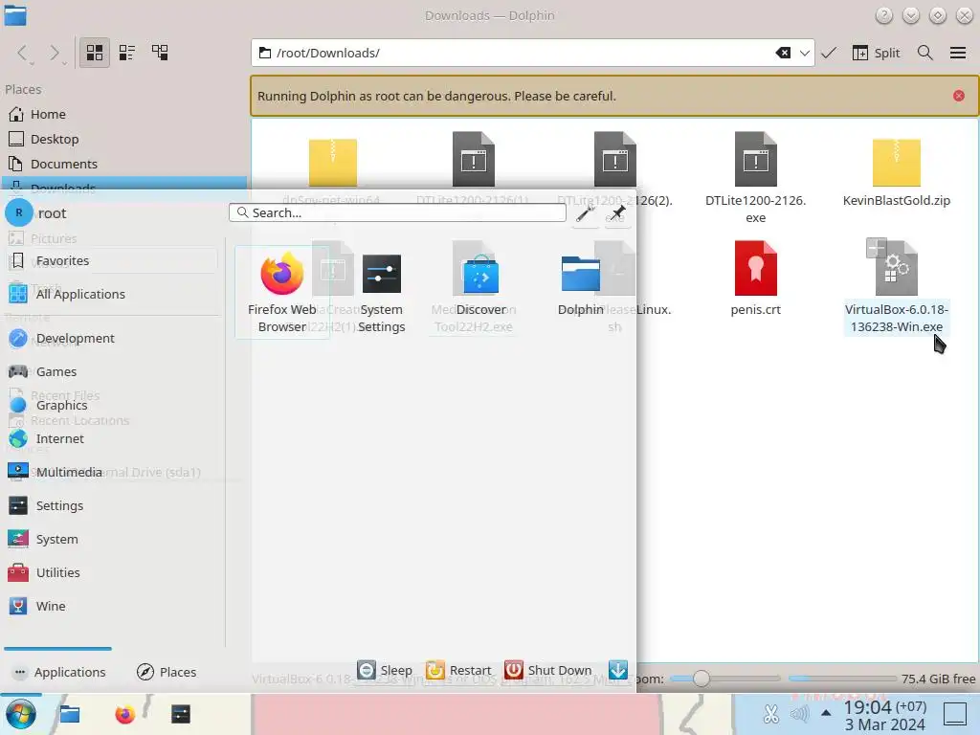Screen dimensions: 980x735
Task: Select the VirtualBox-6.0.18-136238-Win.exe file
Action: [x=896, y=285]
